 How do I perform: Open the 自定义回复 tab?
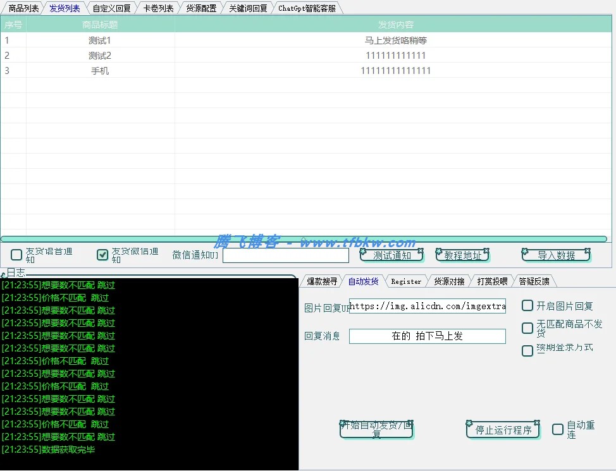point(111,8)
